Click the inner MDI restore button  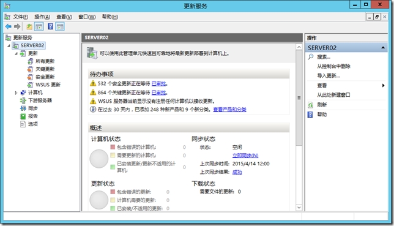[x=377, y=17]
